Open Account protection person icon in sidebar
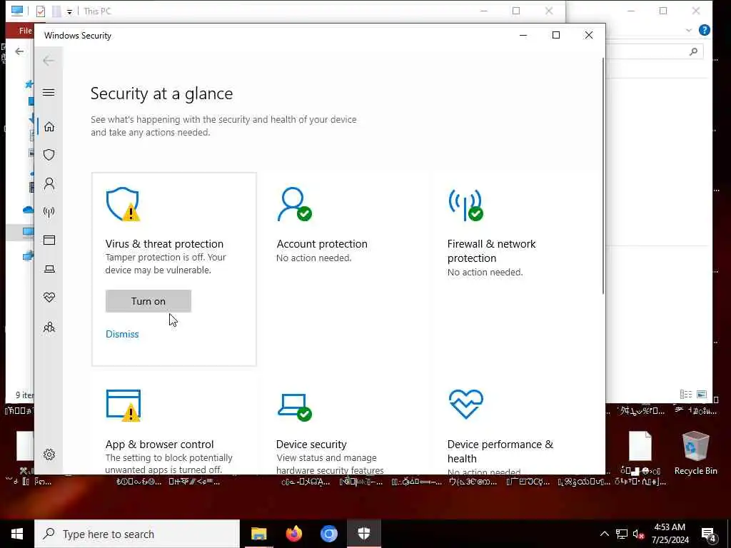This screenshot has height=548, width=731. (49, 183)
